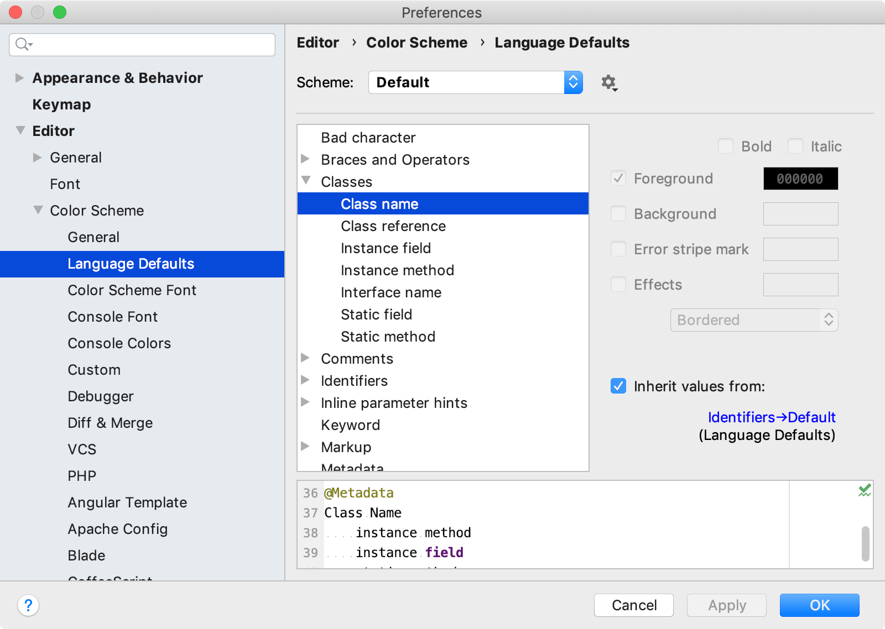Screen dimensions: 885x629
Task: Toggle the Background checkbox
Action: point(618,213)
